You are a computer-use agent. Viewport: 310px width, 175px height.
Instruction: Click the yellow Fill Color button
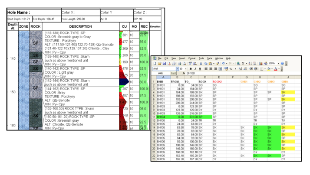268,69
